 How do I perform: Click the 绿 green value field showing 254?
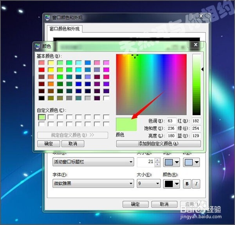196,128
